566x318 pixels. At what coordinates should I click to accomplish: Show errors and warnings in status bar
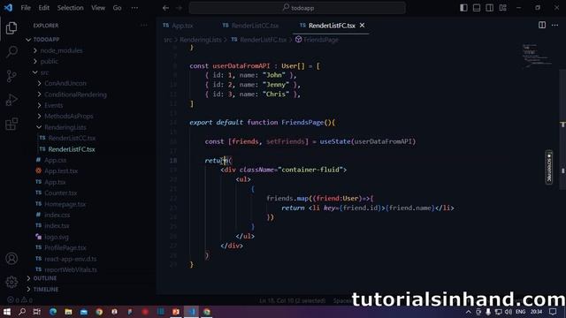(x=20, y=300)
